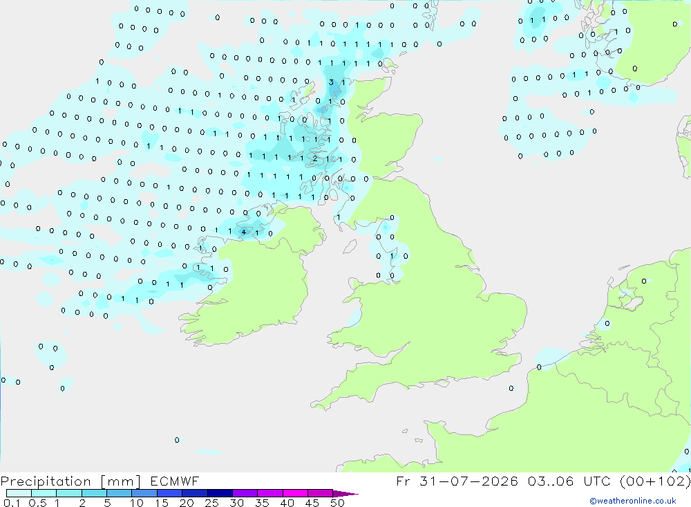
Task: Click the date '31-07-2026'
Action: (x=468, y=481)
